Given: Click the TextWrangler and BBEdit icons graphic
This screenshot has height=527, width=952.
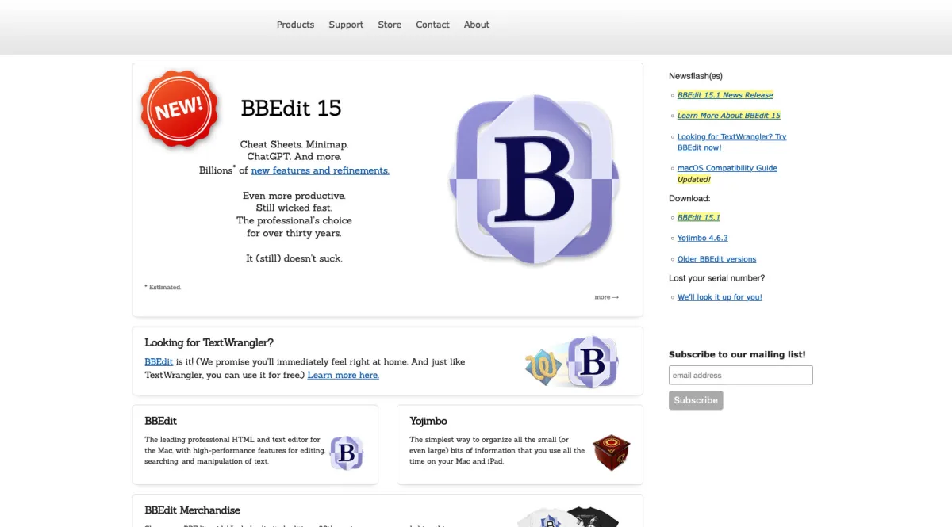Looking at the screenshot, I should click(572, 362).
